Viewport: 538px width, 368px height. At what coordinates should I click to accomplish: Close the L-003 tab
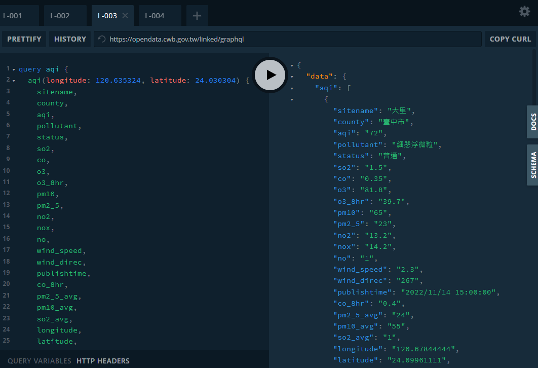pyautogui.click(x=125, y=16)
